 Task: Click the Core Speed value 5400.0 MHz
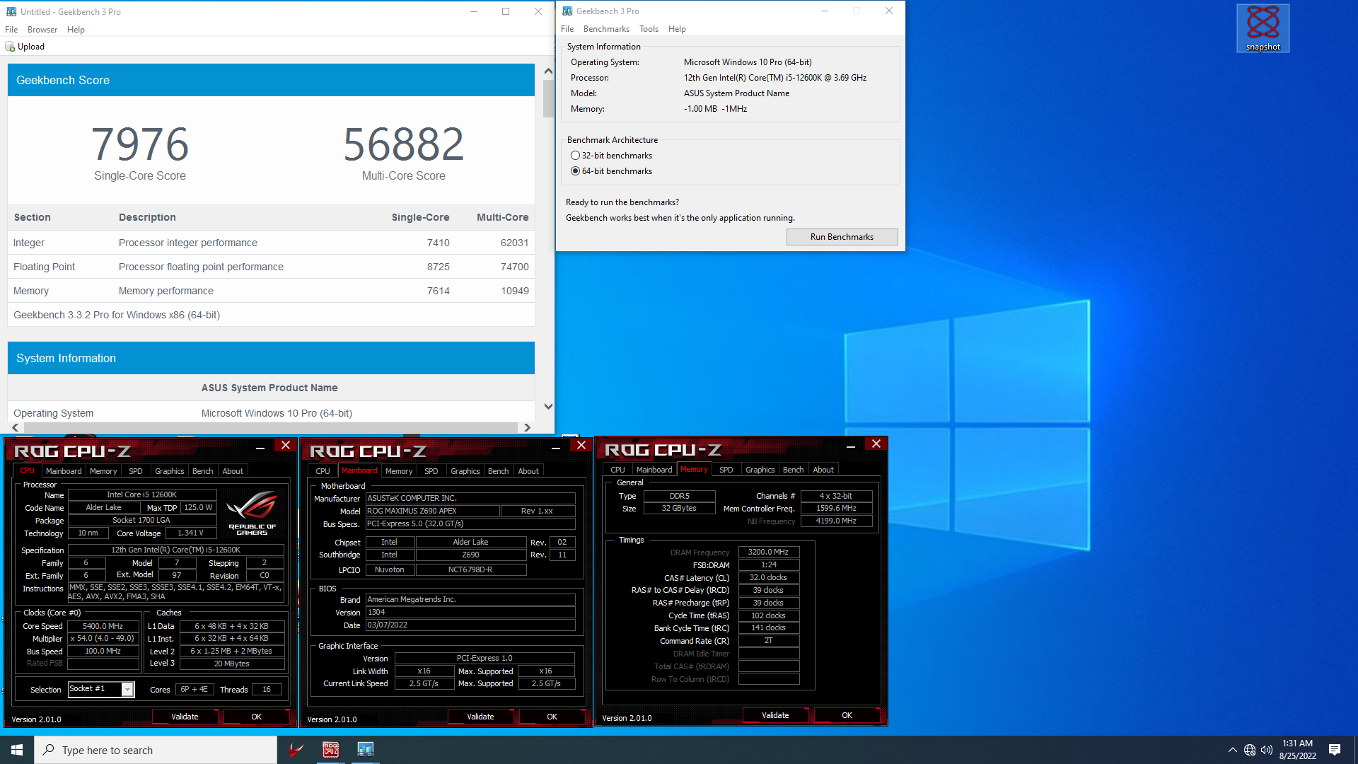pyautogui.click(x=103, y=626)
